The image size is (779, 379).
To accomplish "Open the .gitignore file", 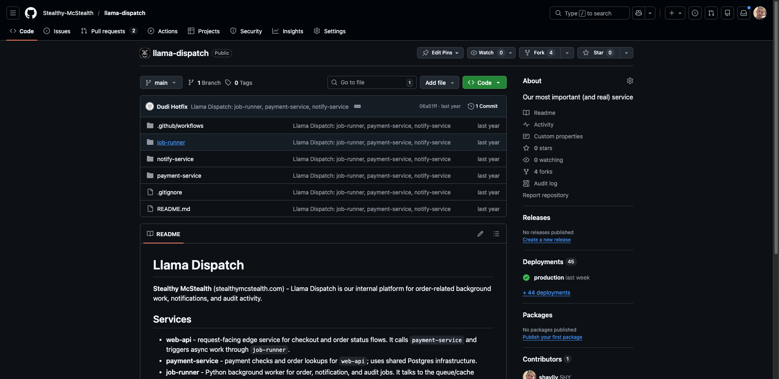I will pos(170,192).
